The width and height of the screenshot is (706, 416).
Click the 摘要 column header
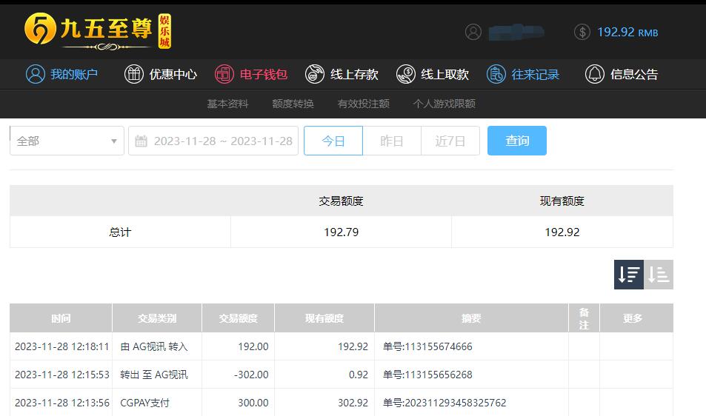pos(471,318)
